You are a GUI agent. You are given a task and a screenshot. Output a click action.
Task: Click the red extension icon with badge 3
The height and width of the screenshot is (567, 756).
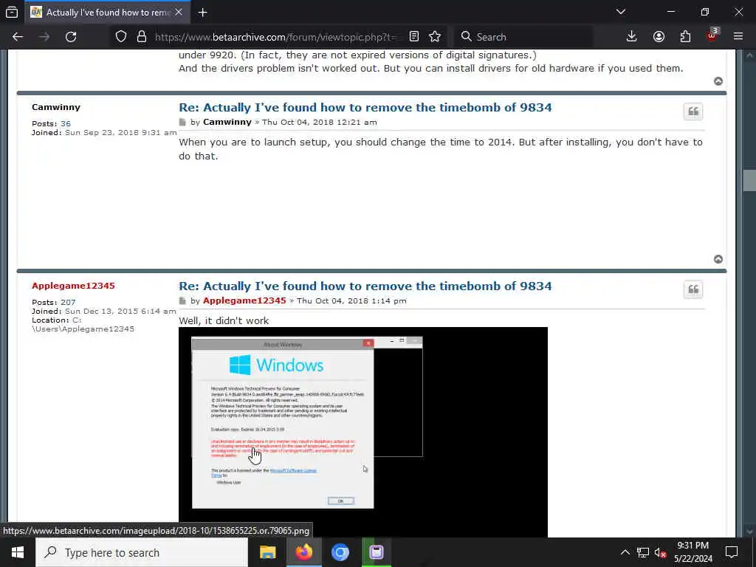(712, 36)
